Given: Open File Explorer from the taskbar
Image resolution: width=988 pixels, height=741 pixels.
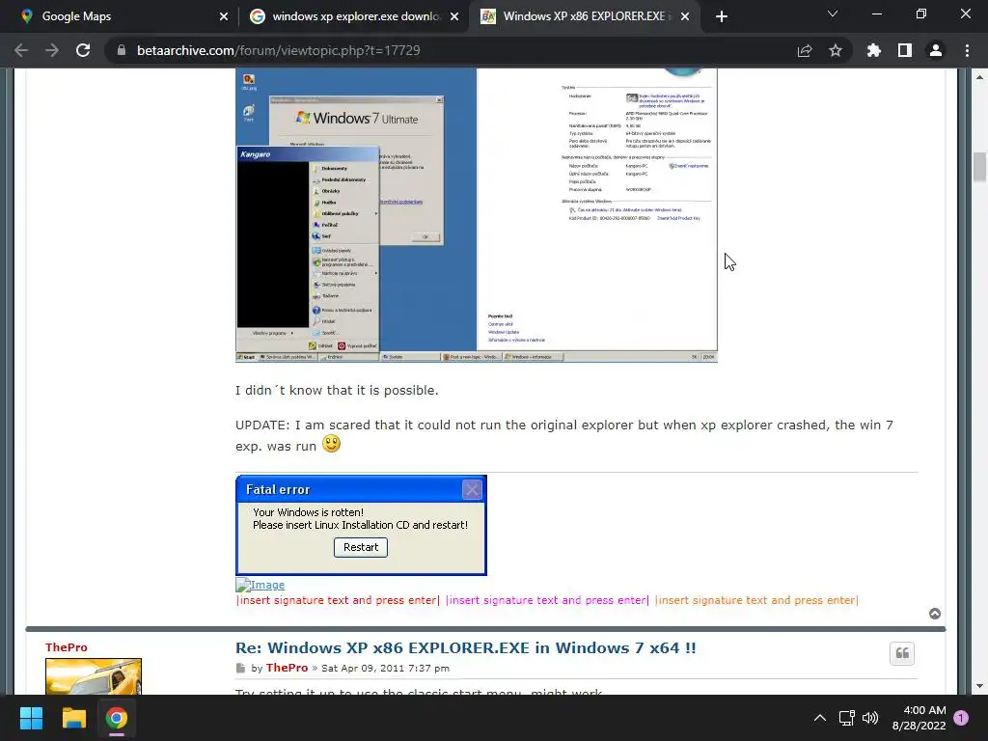Looking at the screenshot, I should click(73, 718).
